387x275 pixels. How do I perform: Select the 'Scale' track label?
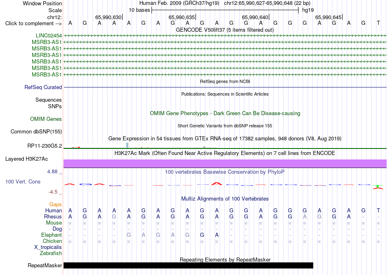[55, 10]
